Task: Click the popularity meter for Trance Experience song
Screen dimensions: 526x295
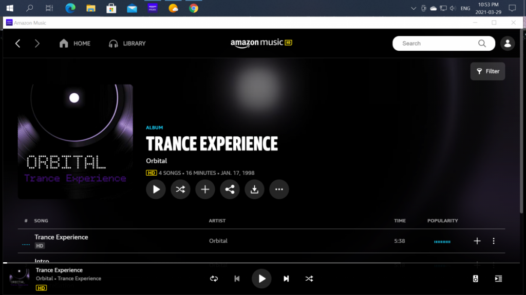Action: pyautogui.click(x=442, y=242)
